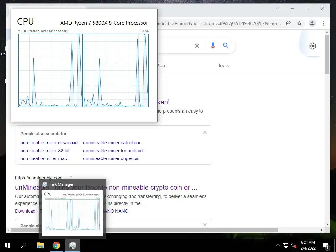This screenshot has width=336, height=252.
Task: Open taskbar search magnifier
Action: point(24,245)
